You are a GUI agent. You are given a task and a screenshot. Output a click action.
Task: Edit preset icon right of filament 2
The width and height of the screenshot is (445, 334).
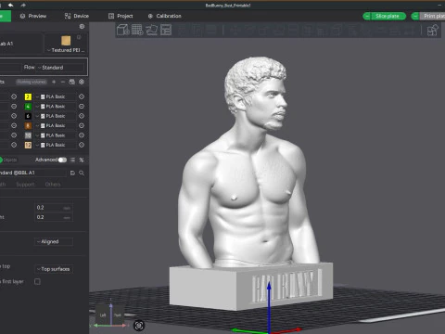82,96
